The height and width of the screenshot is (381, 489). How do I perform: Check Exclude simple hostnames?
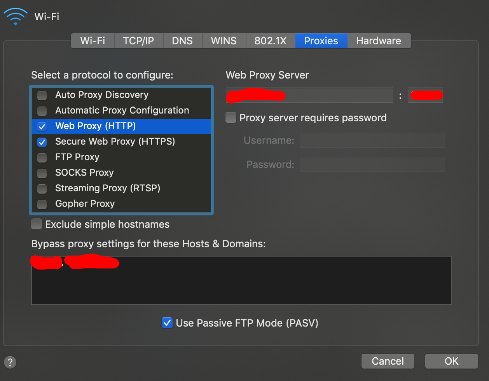pos(37,224)
